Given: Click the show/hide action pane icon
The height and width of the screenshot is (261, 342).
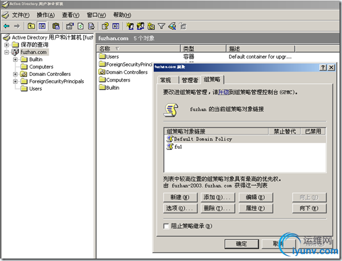Looking at the screenshot, I should click(115, 26).
